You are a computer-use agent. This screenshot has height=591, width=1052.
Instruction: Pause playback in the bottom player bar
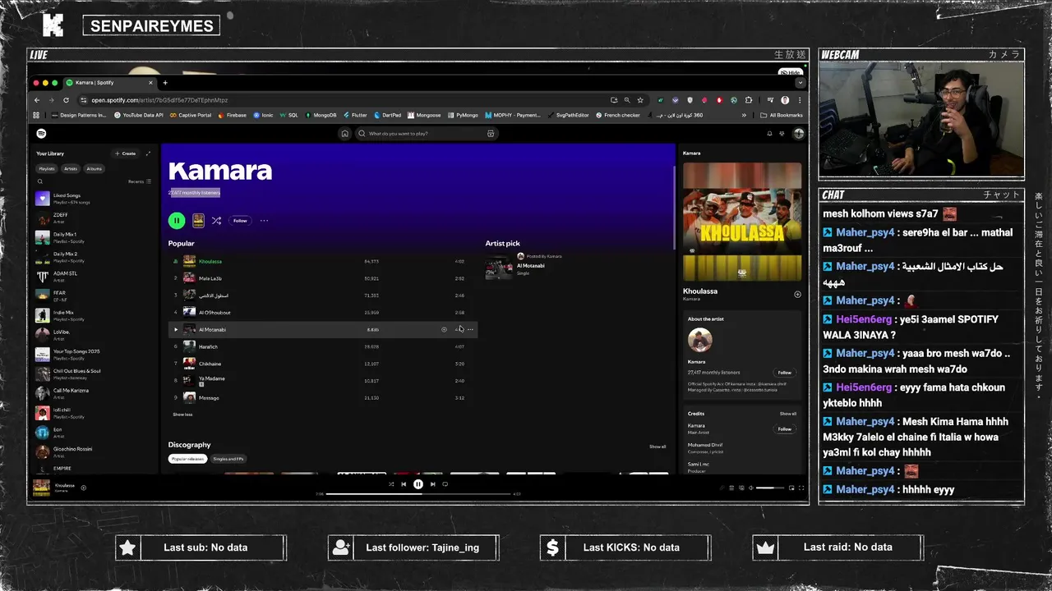coord(418,484)
